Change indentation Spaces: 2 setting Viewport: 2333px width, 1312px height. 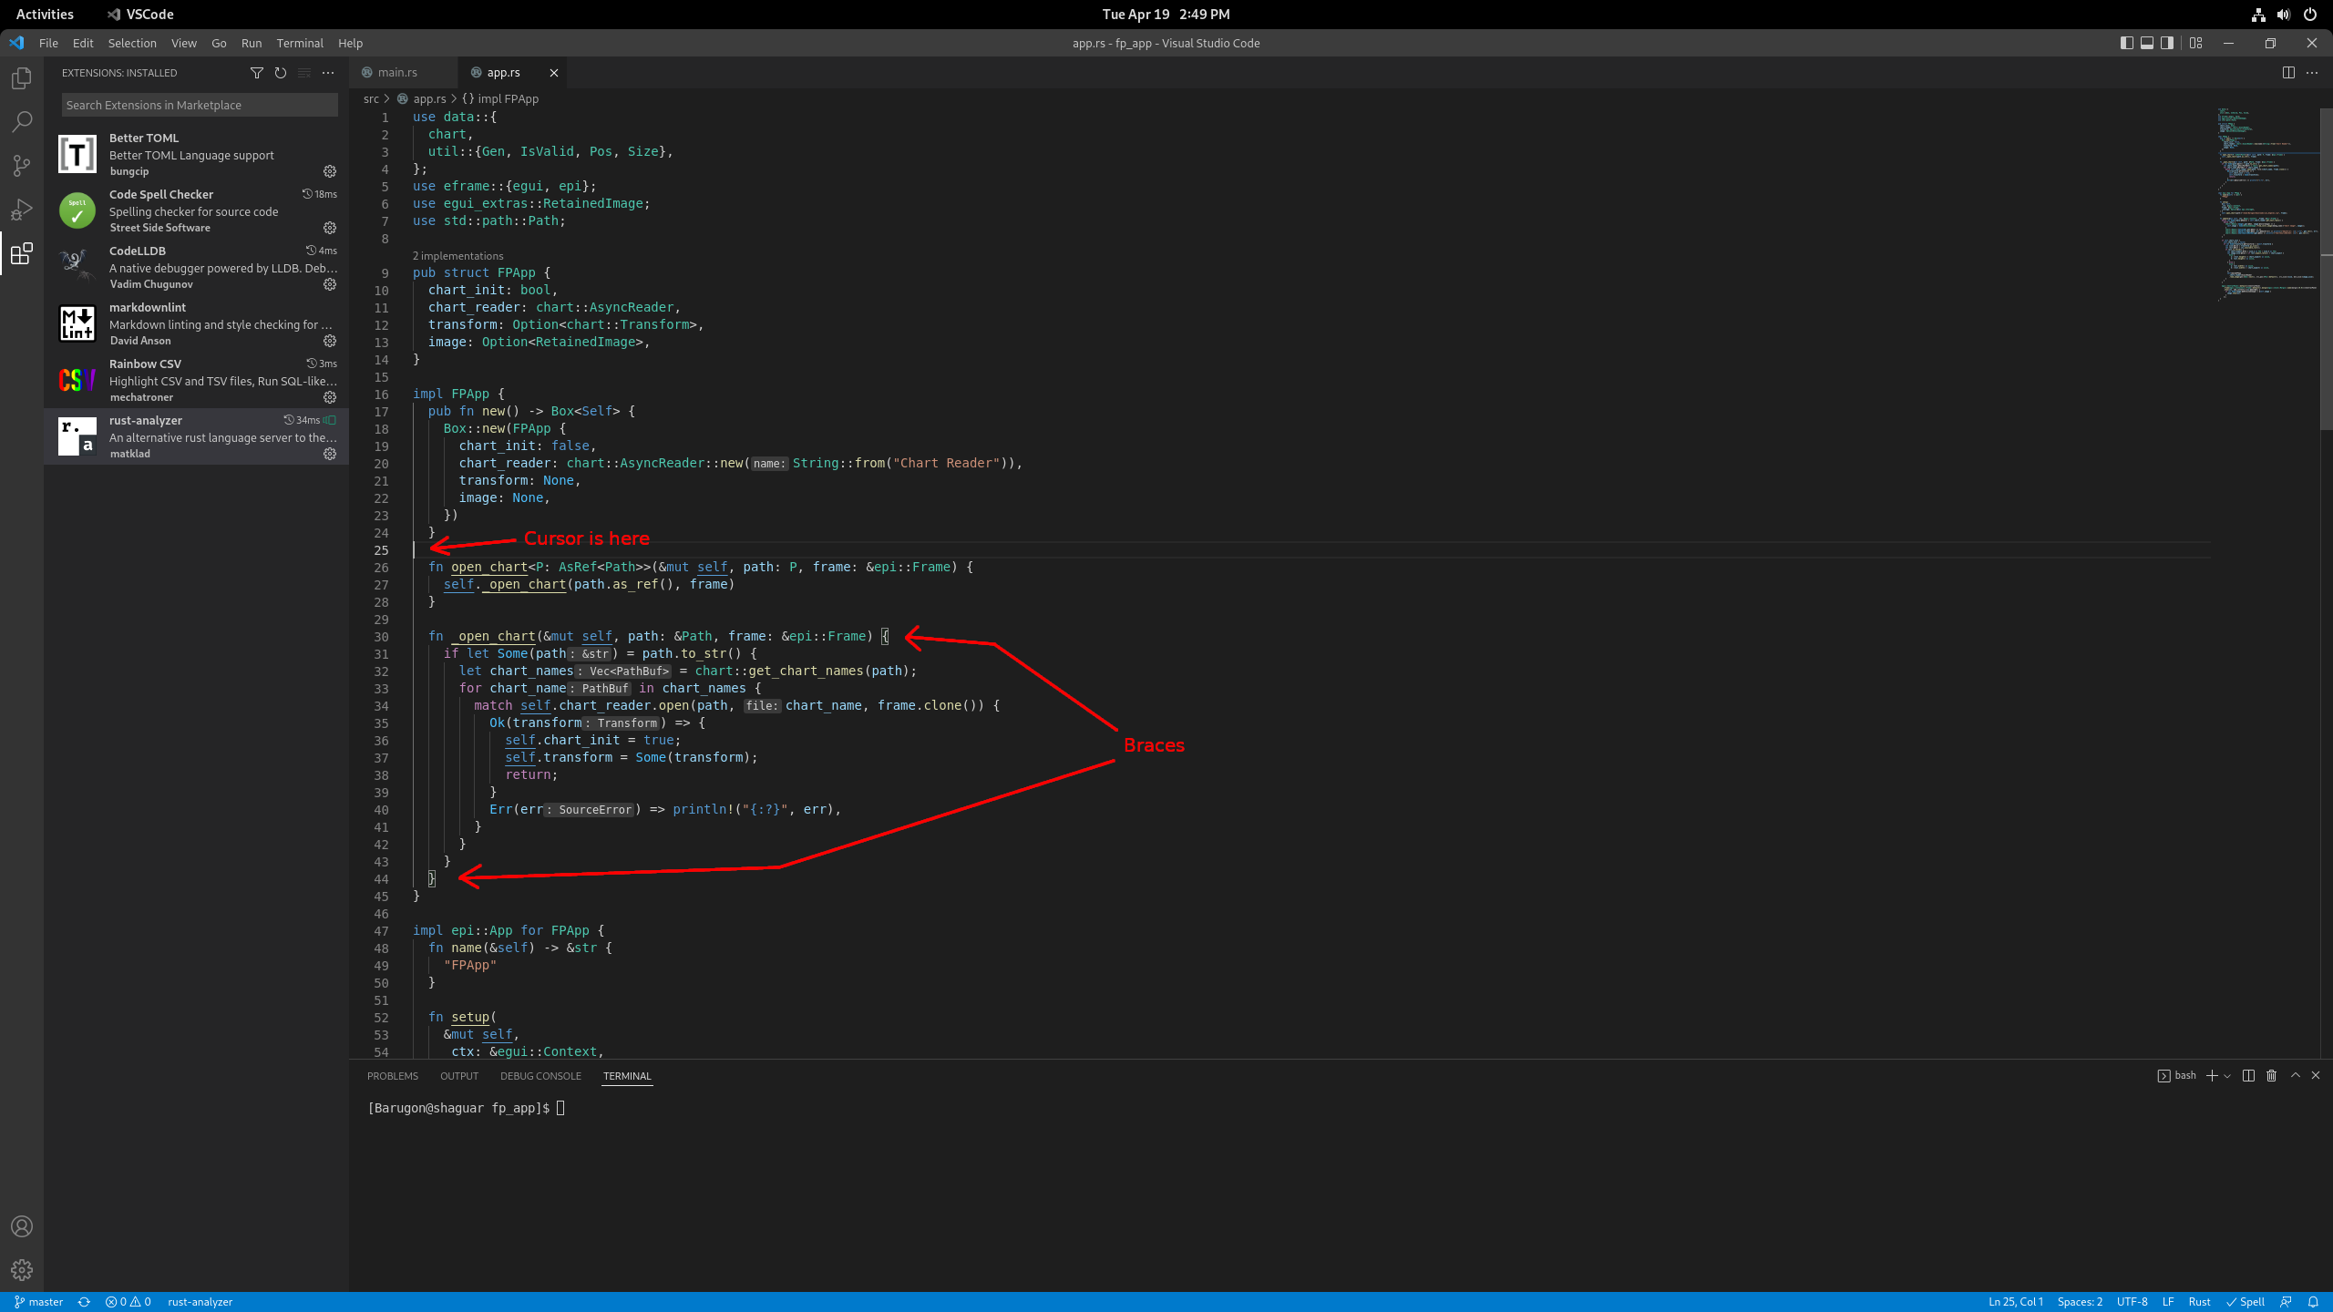point(2080,1302)
